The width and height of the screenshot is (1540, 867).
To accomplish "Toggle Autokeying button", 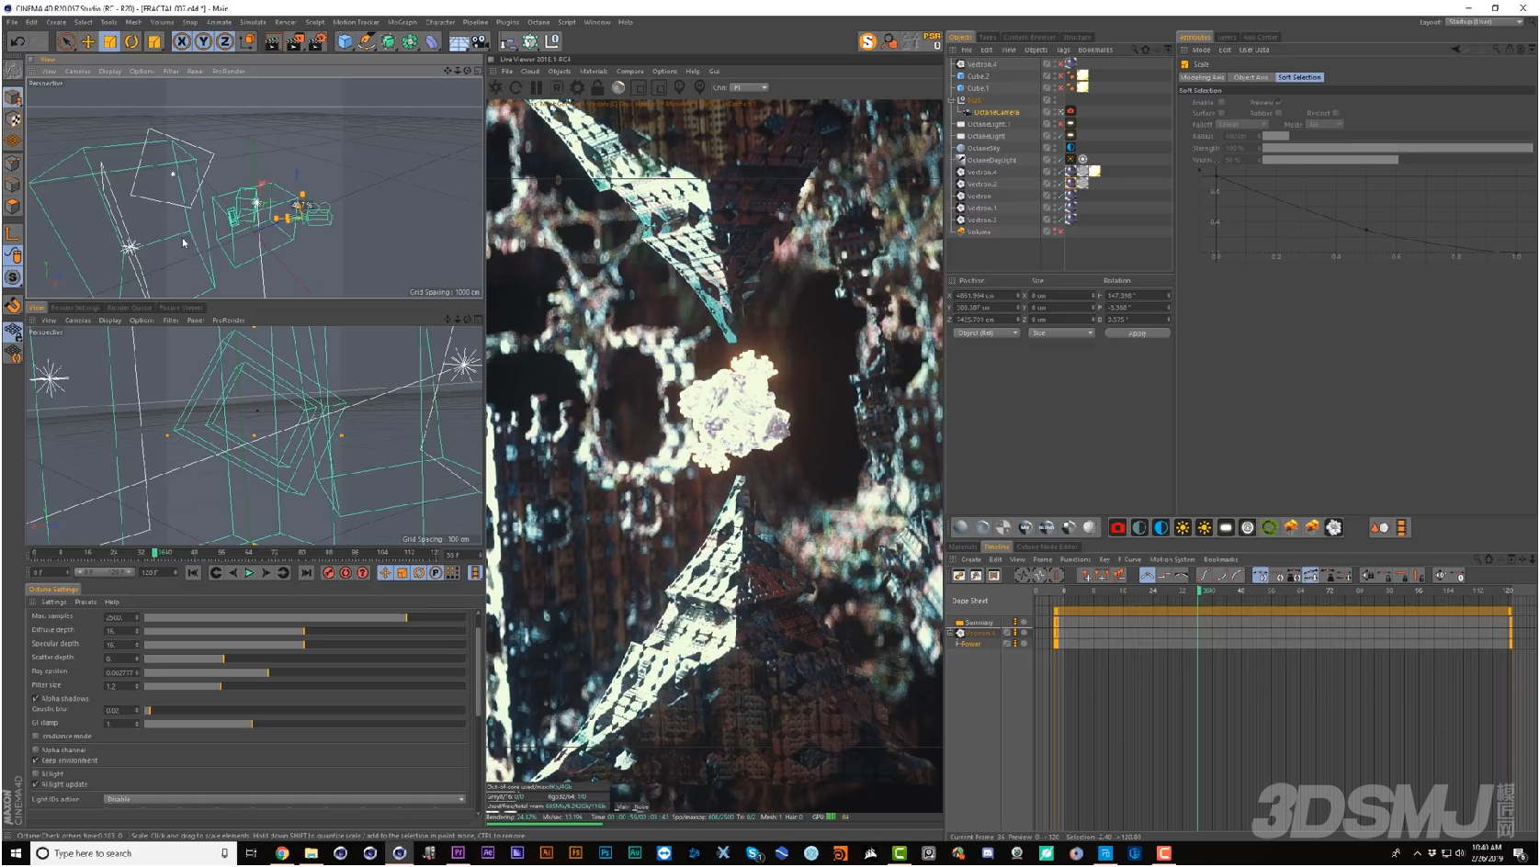I will (x=345, y=573).
